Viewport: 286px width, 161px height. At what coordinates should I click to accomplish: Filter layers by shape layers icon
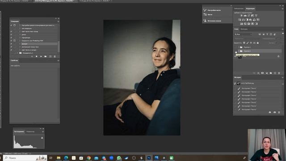pos(271,34)
